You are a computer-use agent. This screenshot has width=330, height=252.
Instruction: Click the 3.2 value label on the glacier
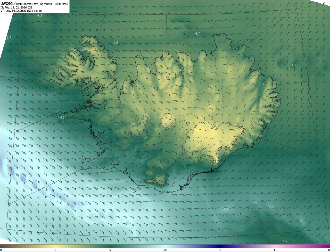[158, 179]
